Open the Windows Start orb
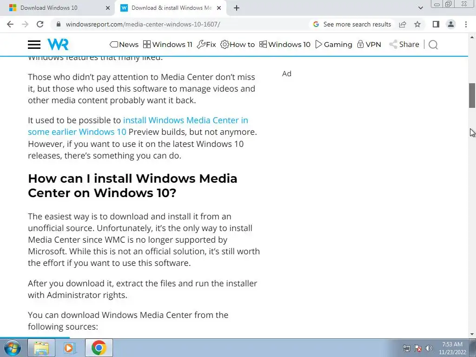The image size is (476, 357). (13, 348)
